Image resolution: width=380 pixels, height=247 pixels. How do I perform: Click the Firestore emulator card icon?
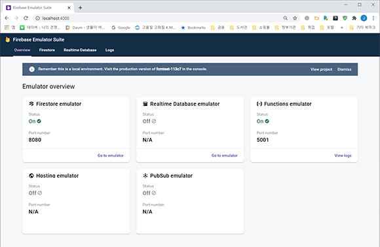[x=31, y=104]
